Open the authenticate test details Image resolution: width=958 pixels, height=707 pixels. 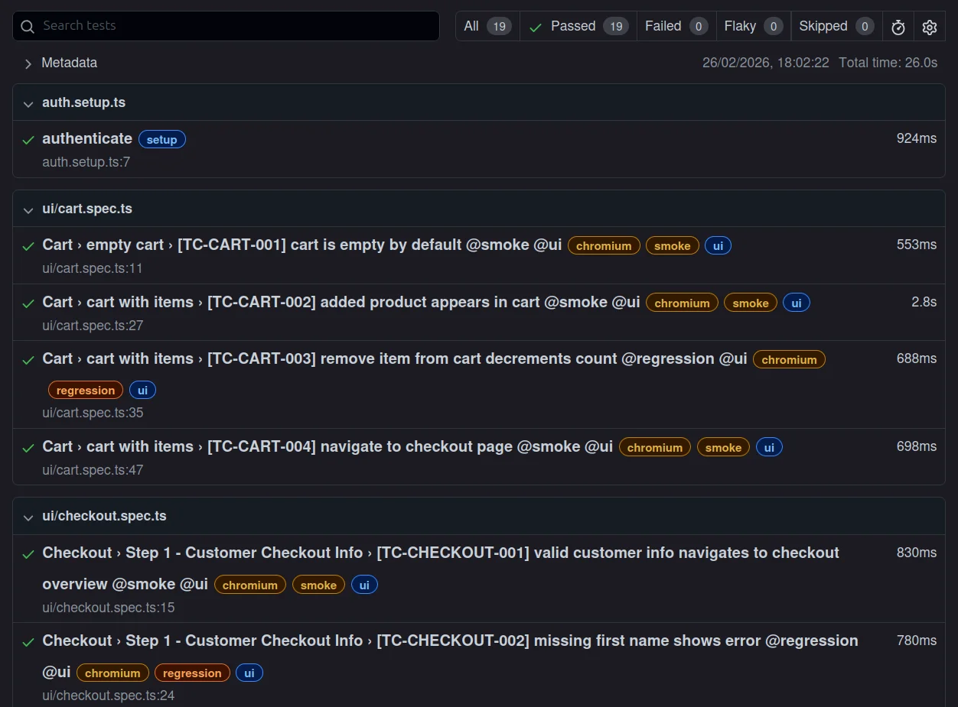(87, 139)
